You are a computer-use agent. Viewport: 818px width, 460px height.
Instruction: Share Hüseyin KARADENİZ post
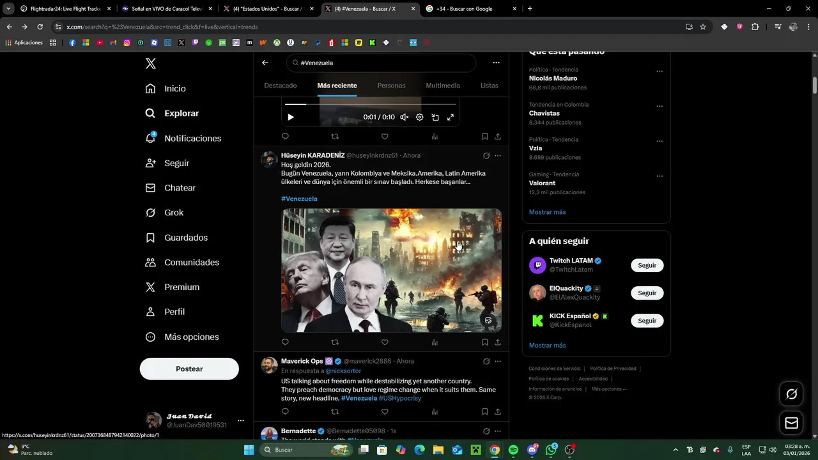(498, 342)
